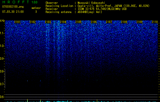160x102 pixels.
Task: Click the 0.7 kHz axis label
Action: [x=2, y=84]
